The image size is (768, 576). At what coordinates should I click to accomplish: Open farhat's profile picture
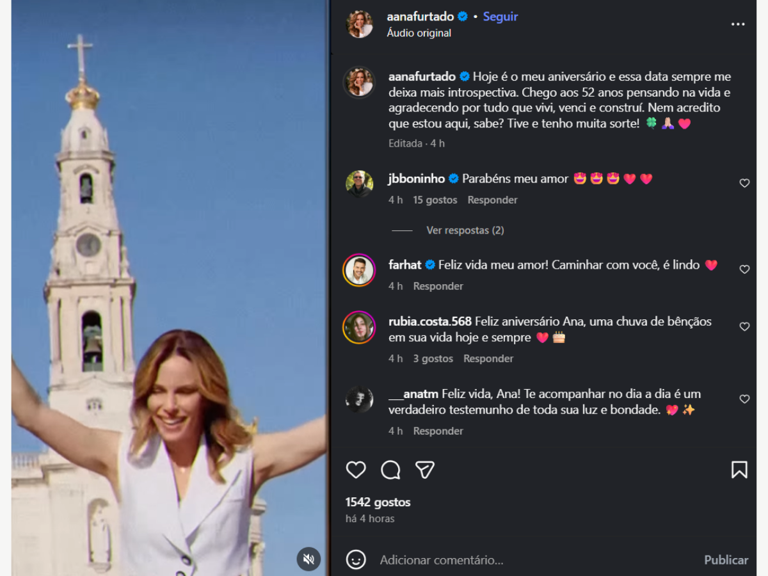coord(359,270)
